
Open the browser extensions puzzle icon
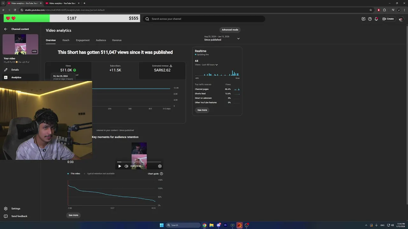point(384,10)
